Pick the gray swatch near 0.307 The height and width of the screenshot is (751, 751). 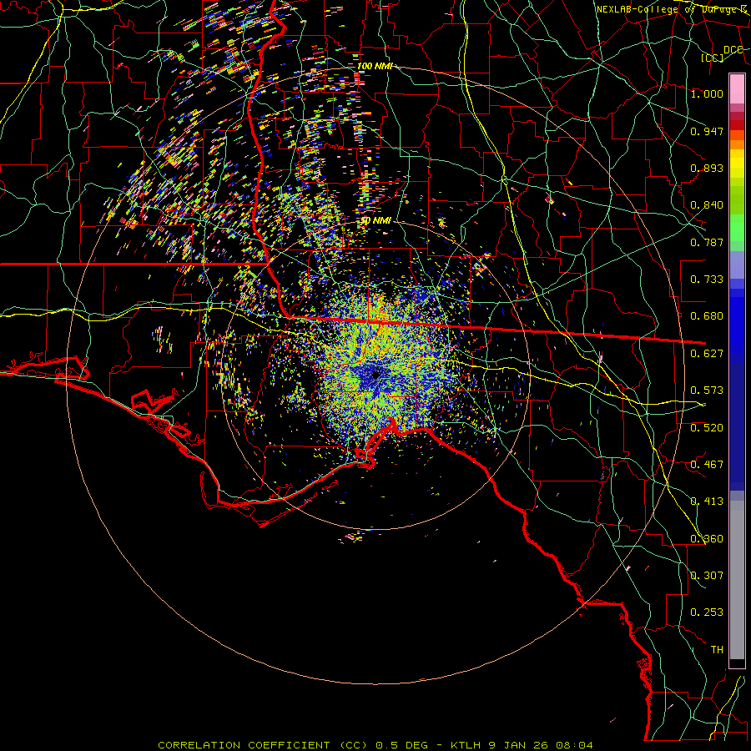737,580
